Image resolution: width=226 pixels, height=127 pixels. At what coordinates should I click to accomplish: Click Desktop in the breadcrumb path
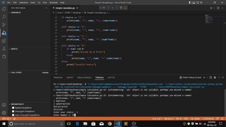click(77, 13)
